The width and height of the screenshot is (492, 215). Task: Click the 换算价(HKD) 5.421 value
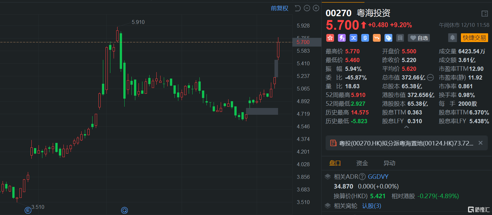(378, 196)
